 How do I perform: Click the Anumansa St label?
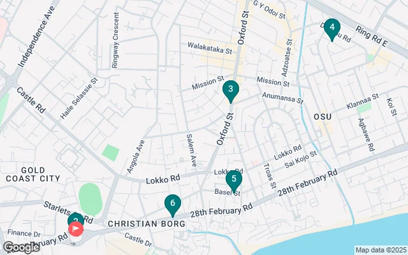(x=283, y=98)
